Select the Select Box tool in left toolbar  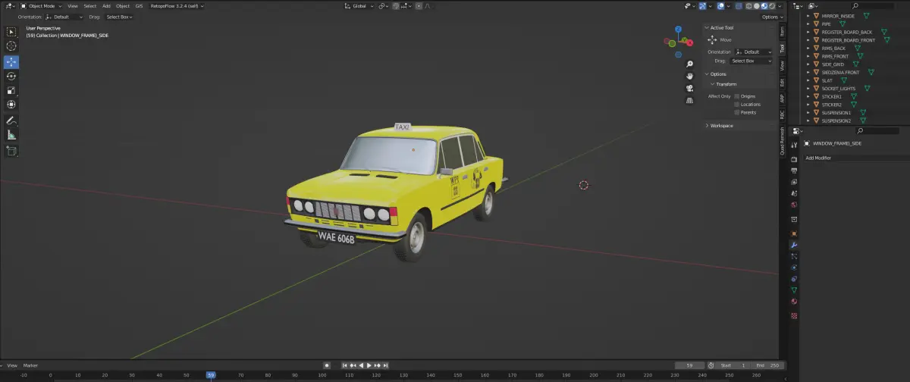coord(11,32)
